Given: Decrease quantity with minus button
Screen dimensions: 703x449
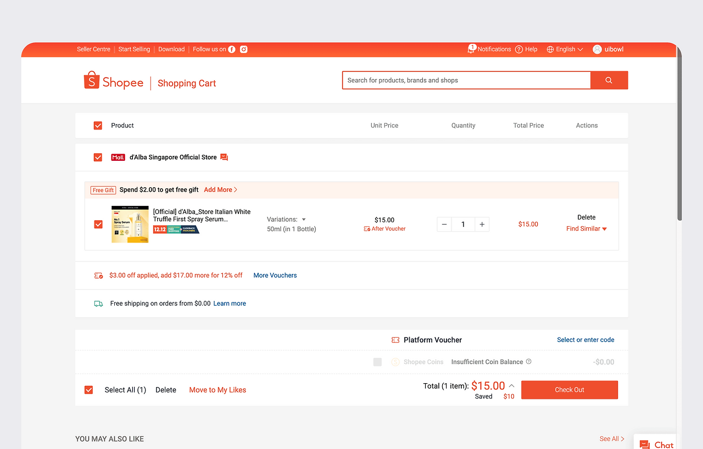Looking at the screenshot, I should [x=444, y=224].
